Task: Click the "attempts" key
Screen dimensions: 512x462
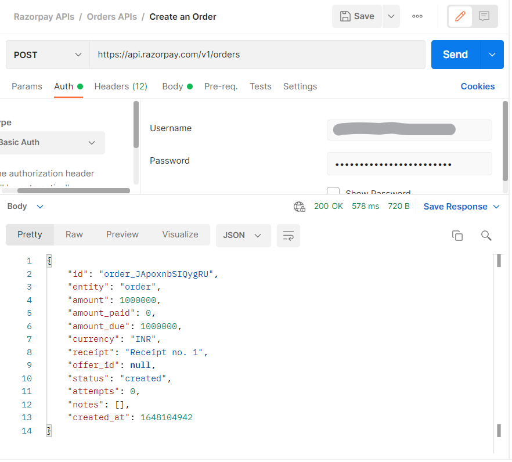Action: [93, 392]
